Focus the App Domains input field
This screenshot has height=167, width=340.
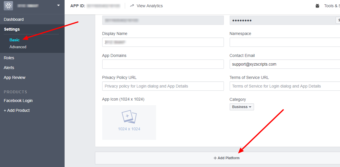point(163,64)
